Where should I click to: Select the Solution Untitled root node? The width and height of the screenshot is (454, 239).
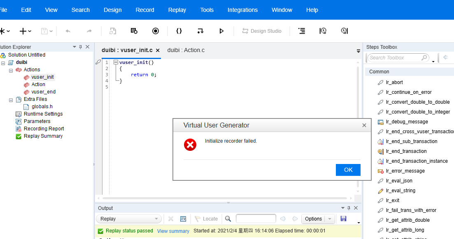coord(27,55)
